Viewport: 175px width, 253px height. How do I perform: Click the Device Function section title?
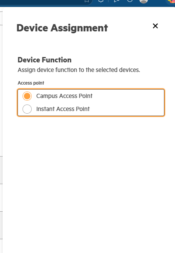click(44, 60)
